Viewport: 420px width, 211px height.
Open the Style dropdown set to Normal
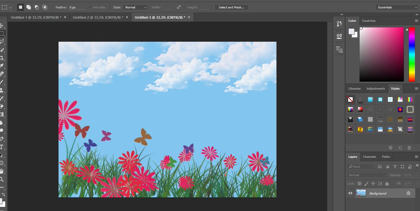[x=135, y=7]
